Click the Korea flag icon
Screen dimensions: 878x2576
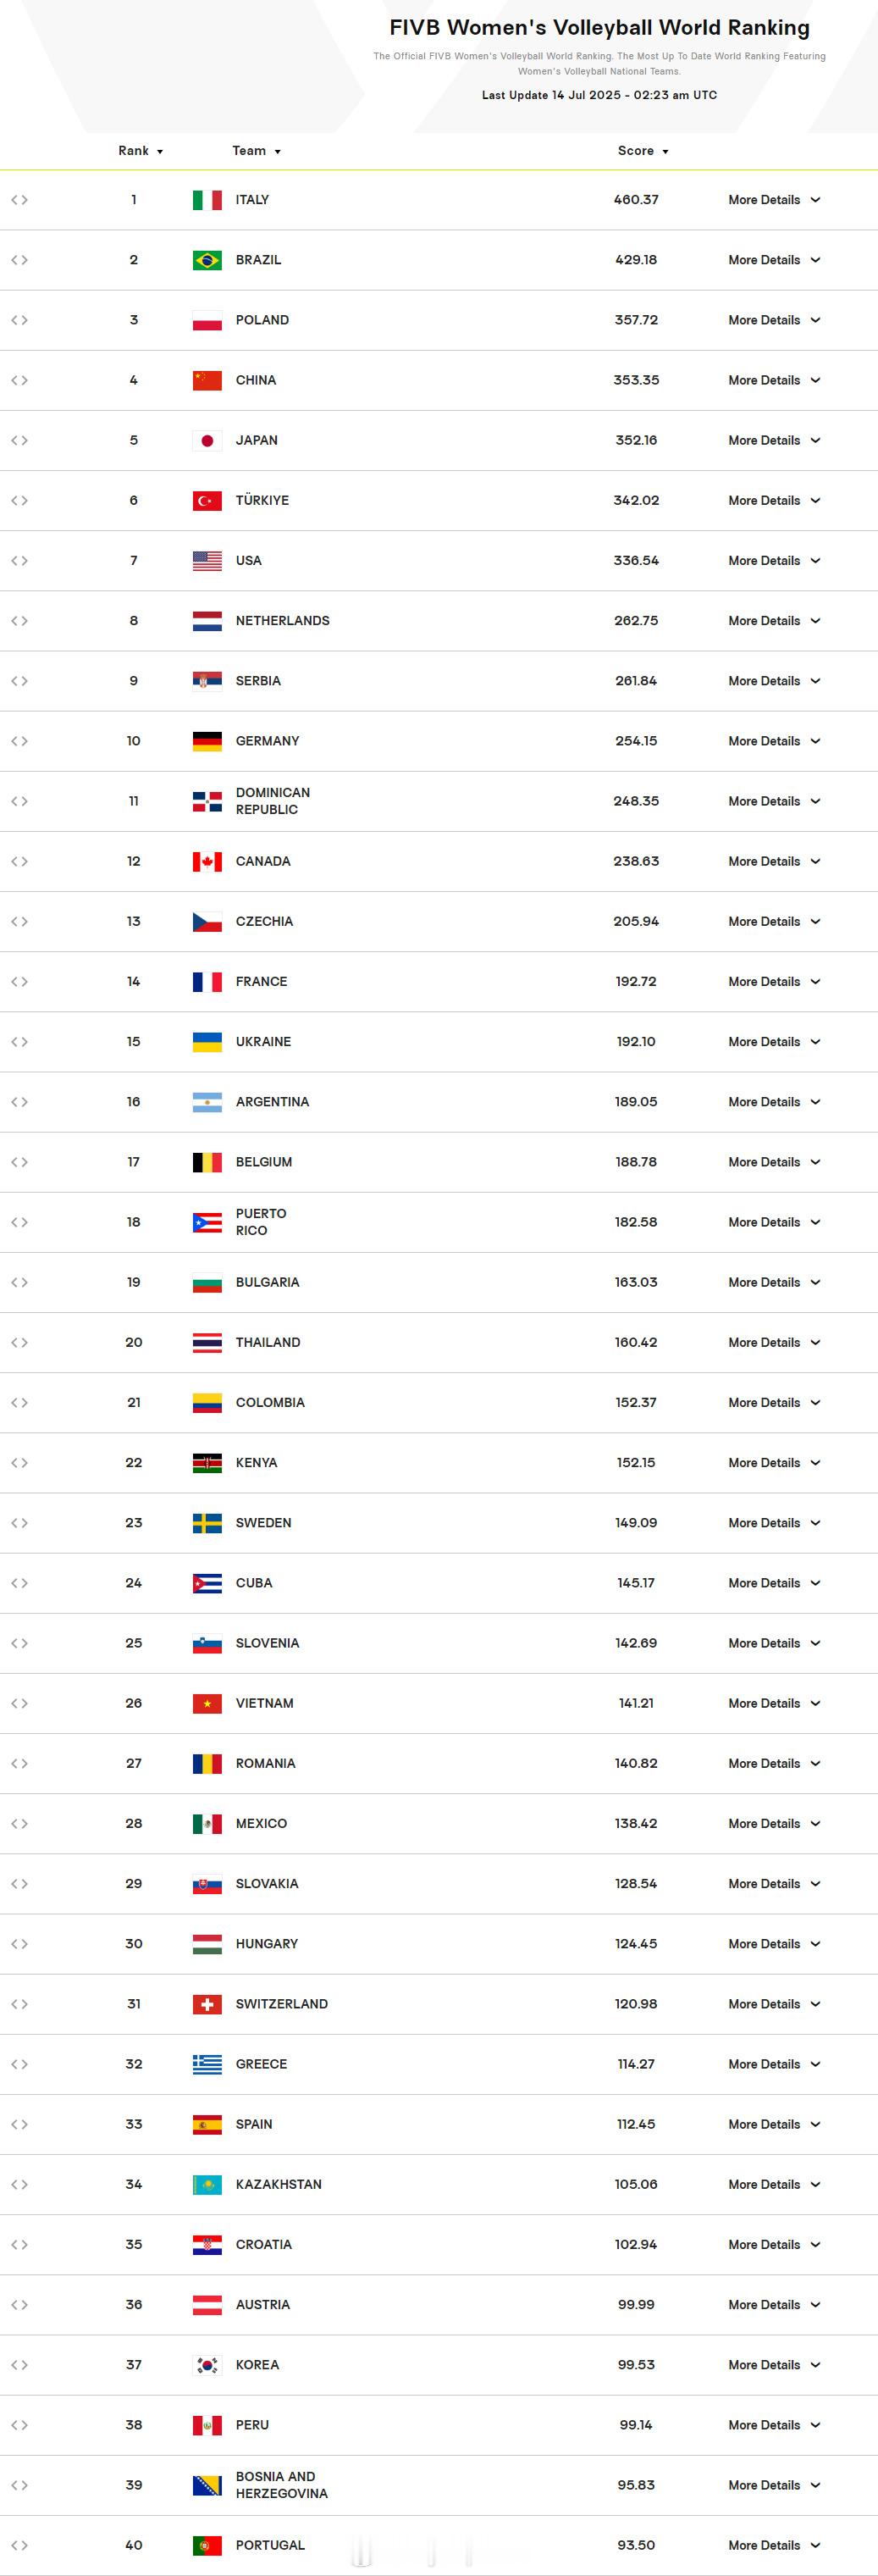tap(207, 2364)
